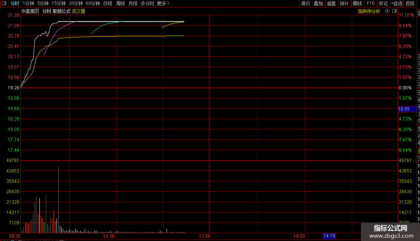Click the up-arrow icon beside 涨跌停分析
This screenshot has width=420, height=241.
point(387,11)
